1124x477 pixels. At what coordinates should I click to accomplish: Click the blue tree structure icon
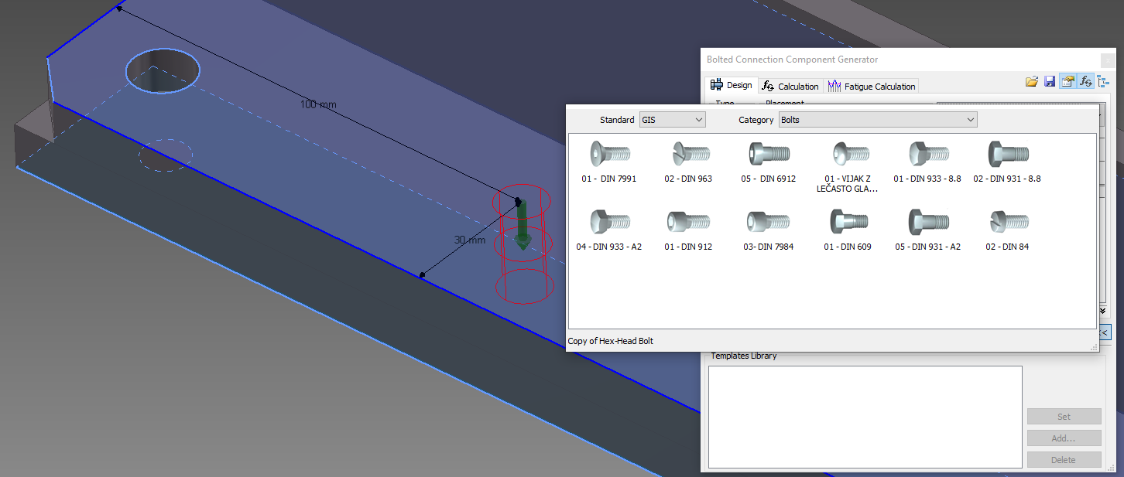pos(1102,81)
